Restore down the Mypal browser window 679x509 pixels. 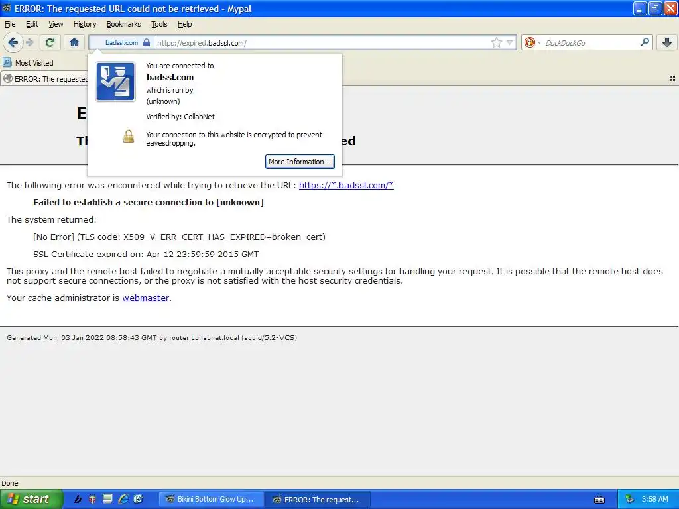pyautogui.click(x=655, y=8)
